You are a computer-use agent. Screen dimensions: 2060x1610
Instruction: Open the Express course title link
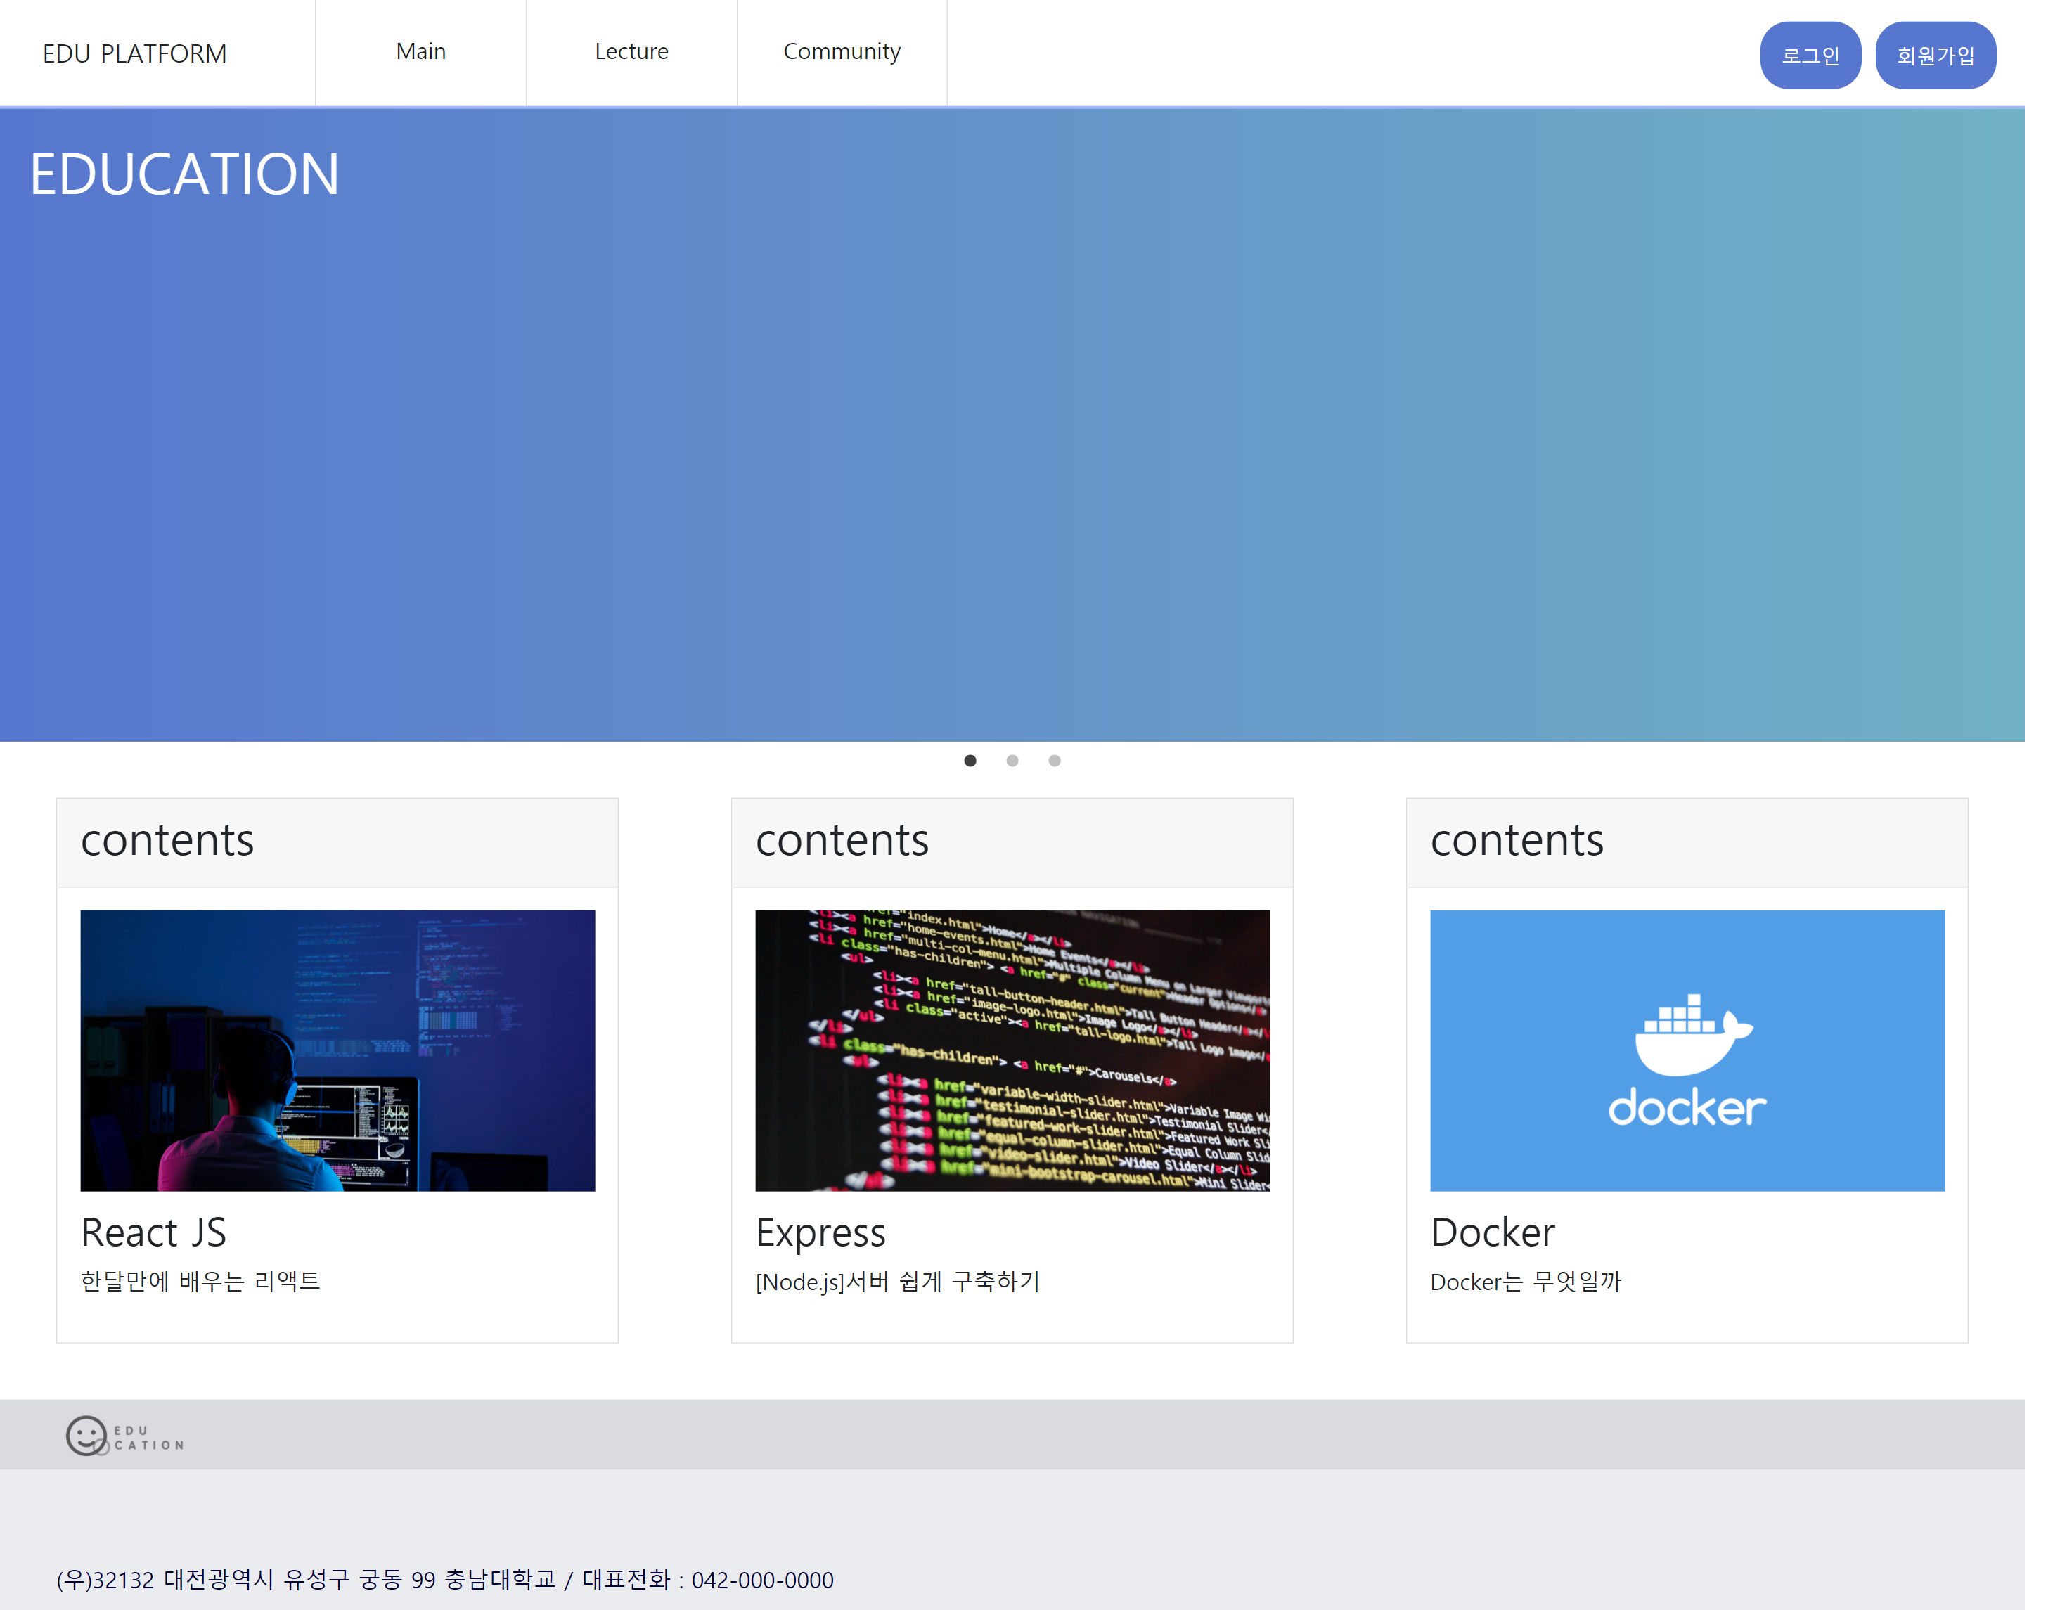pos(820,1232)
